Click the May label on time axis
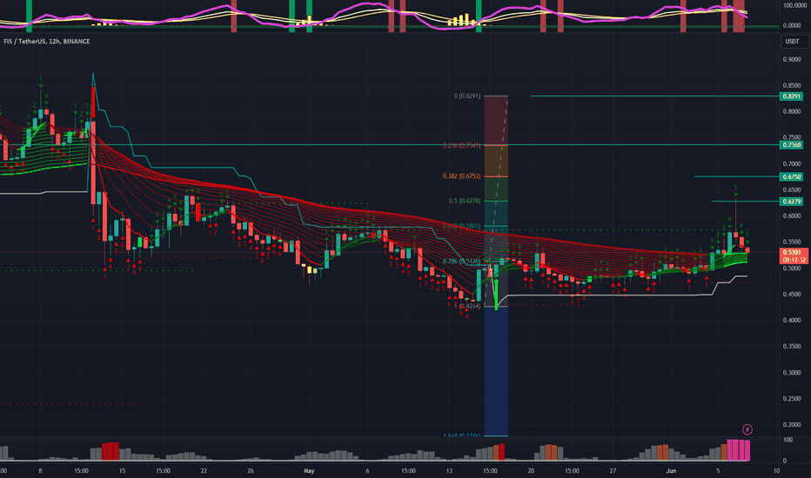 pyautogui.click(x=309, y=471)
